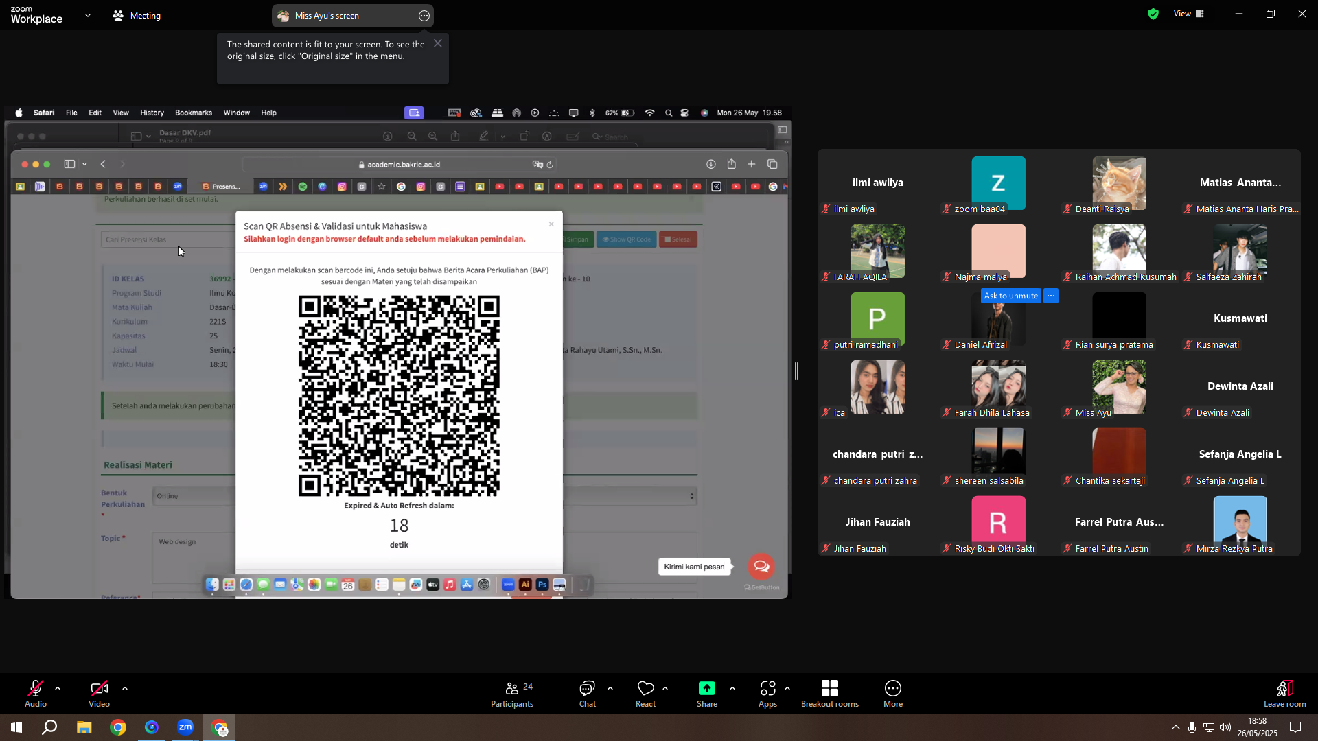
Task: Open Safari's new tab plus button
Action: click(752, 164)
